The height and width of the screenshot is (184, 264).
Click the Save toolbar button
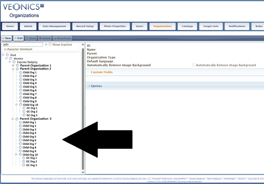point(31,38)
